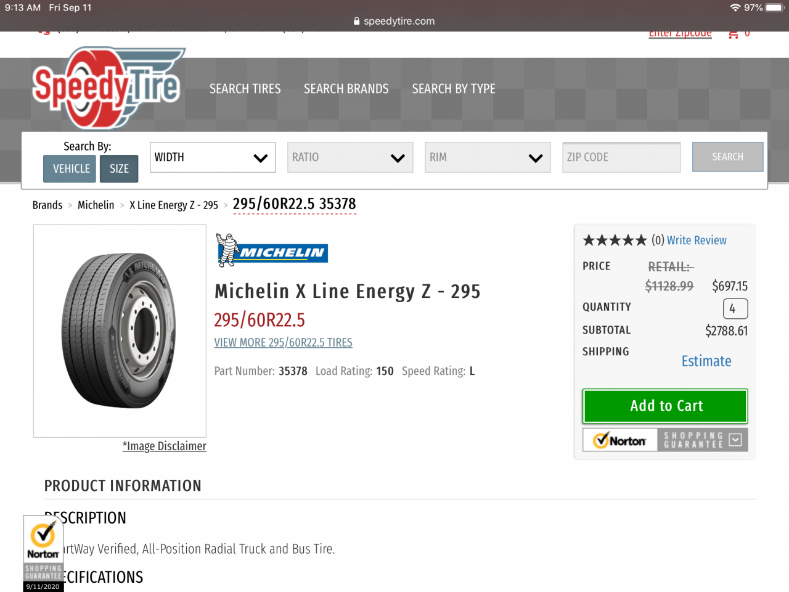Expand the Norton guarantee chevron icon
The width and height of the screenshot is (789, 592).
(735, 440)
